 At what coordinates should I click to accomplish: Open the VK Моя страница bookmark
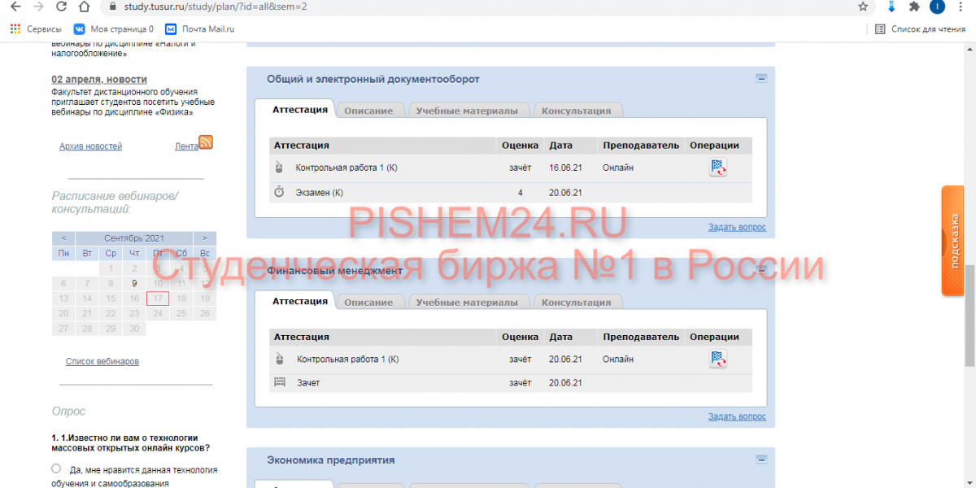[114, 28]
